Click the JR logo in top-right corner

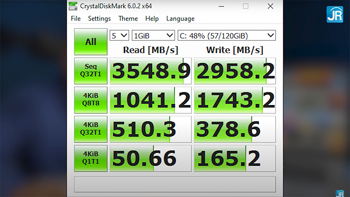(x=335, y=14)
